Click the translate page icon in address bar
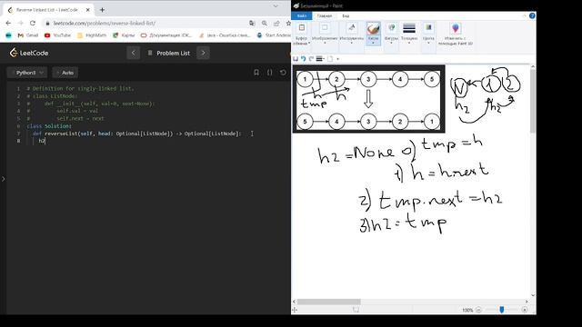 click(252, 23)
